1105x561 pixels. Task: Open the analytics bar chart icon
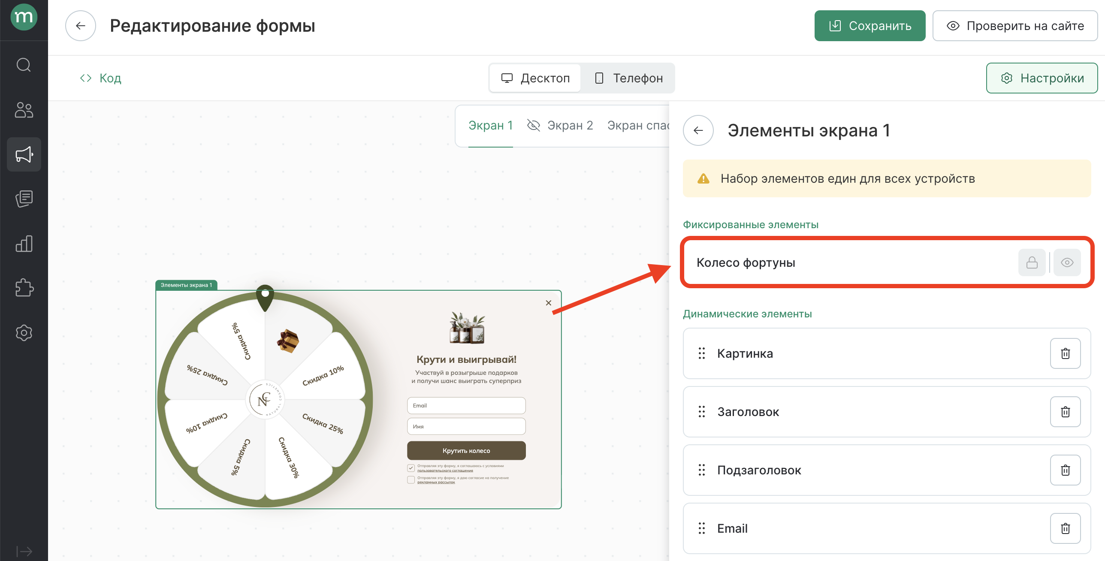click(x=24, y=244)
